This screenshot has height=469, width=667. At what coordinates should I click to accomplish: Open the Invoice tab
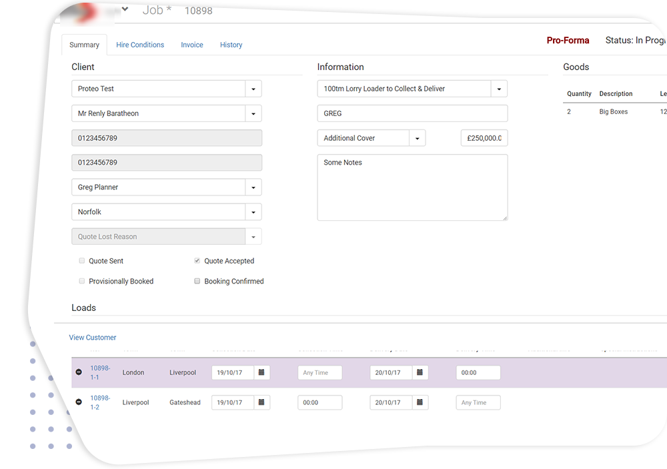[x=192, y=45]
